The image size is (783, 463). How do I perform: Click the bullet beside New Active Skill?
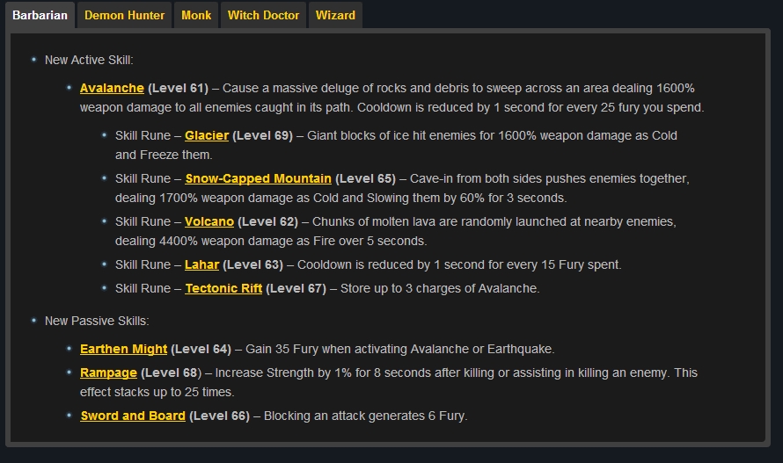click(33, 60)
